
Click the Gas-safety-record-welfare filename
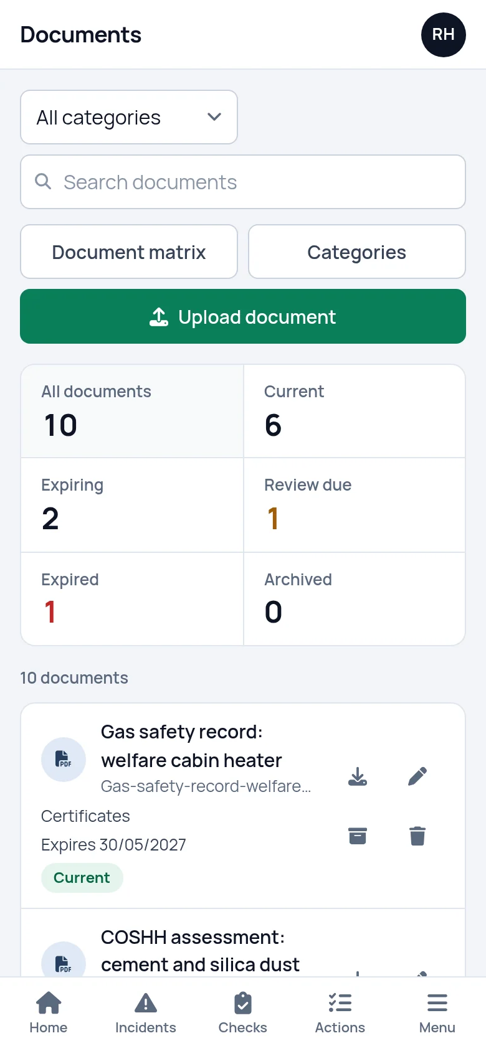coord(206,786)
